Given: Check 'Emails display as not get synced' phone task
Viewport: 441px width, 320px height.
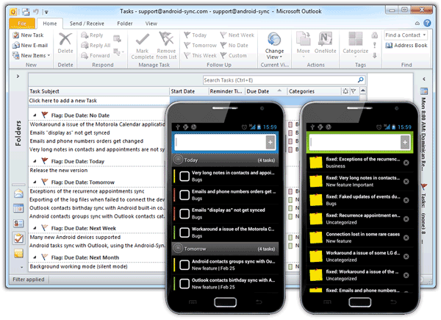Looking at the screenshot, I should [184, 213].
